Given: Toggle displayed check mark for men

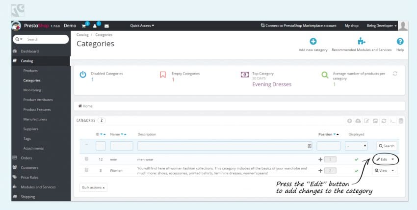Looking at the screenshot, I should [x=356, y=159].
